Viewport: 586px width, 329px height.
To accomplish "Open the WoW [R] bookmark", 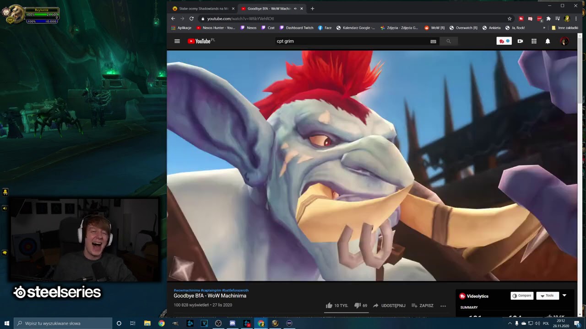I will point(434,28).
